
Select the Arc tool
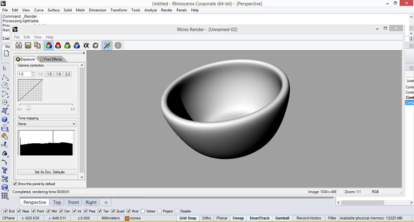coord(5,94)
